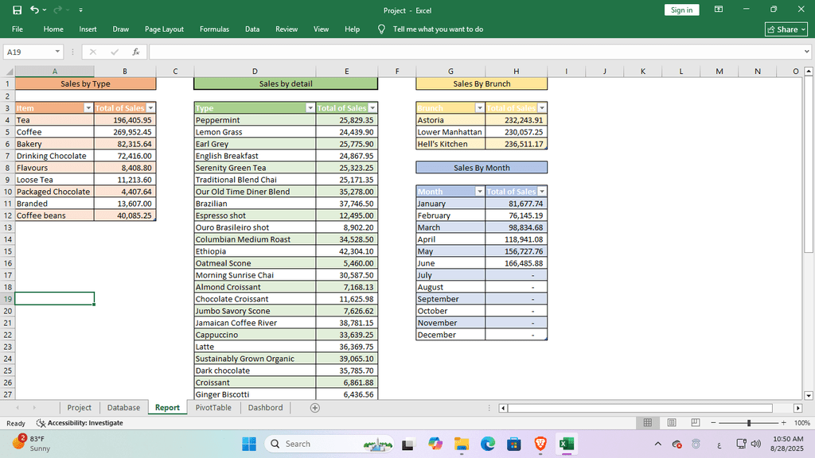Click the Save icon in the title bar

[17, 10]
